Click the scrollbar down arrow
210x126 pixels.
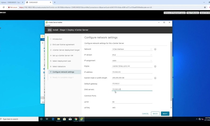[x=171, y=108]
